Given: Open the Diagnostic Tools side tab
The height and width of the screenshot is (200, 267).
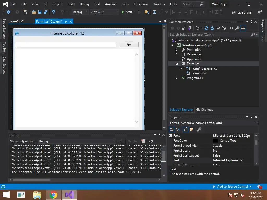Looking at the screenshot, I should click(x=263, y=30).
